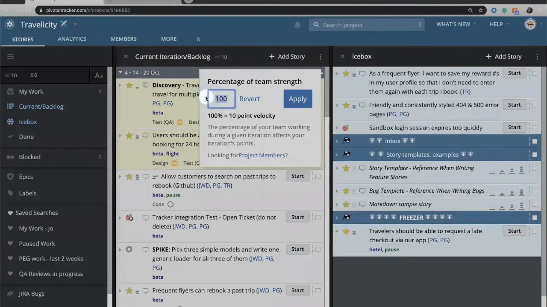Click the text size icon in sidebar
This screenshot has height=307, width=547.
tap(99, 75)
